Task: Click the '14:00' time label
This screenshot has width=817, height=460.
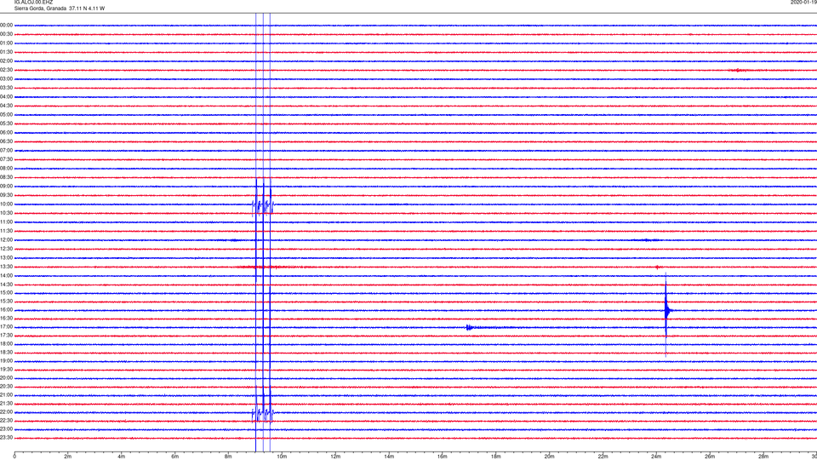Action: (6, 275)
